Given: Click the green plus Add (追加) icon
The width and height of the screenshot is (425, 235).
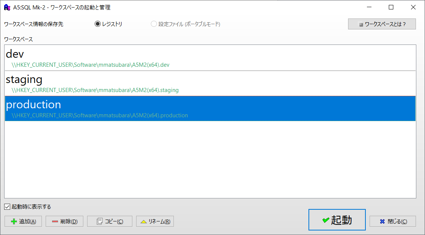Looking at the screenshot, I should coord(14,221).
